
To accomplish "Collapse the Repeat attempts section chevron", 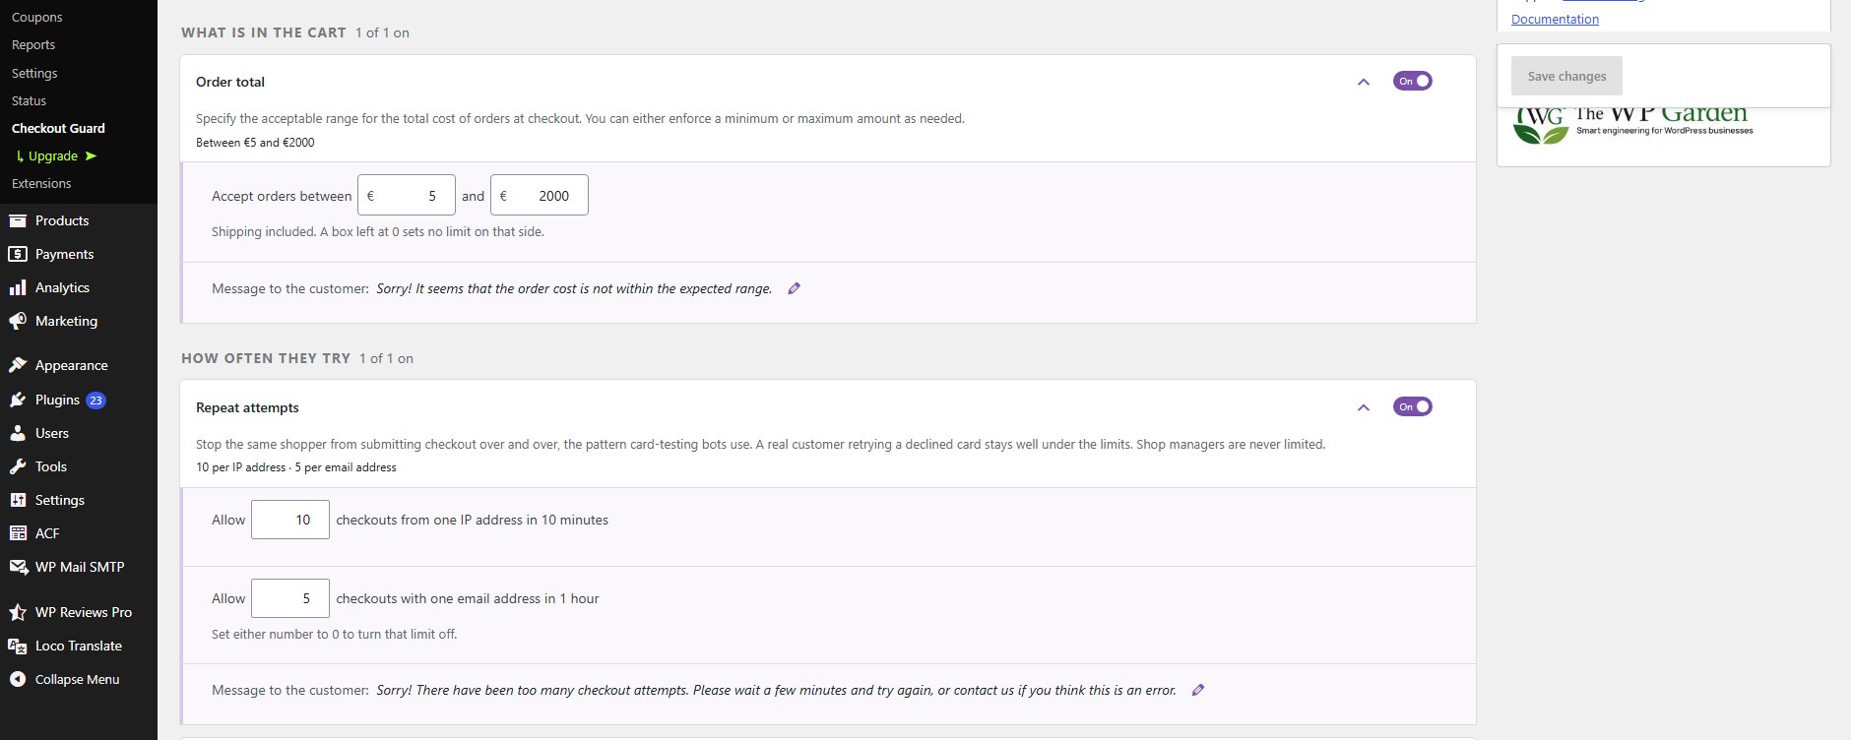I will click(x=1364, y=407).
